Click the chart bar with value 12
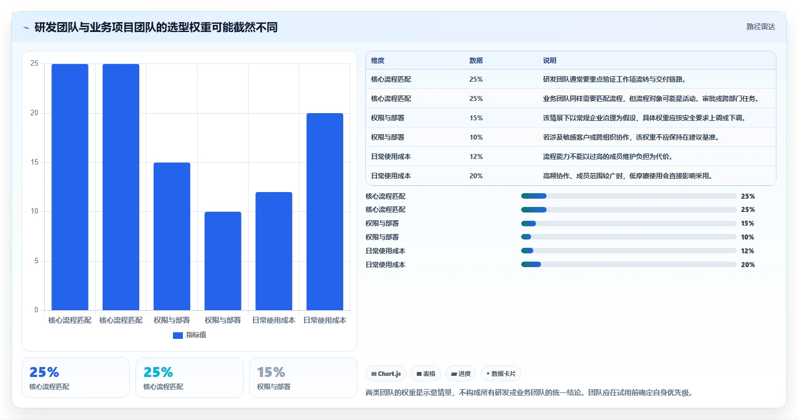Screen dimensions: 798x420 tap(274, 251)
